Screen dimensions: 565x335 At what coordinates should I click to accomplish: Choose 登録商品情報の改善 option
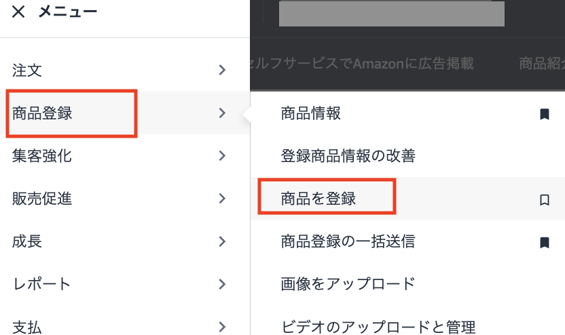(x=348, y=156)
